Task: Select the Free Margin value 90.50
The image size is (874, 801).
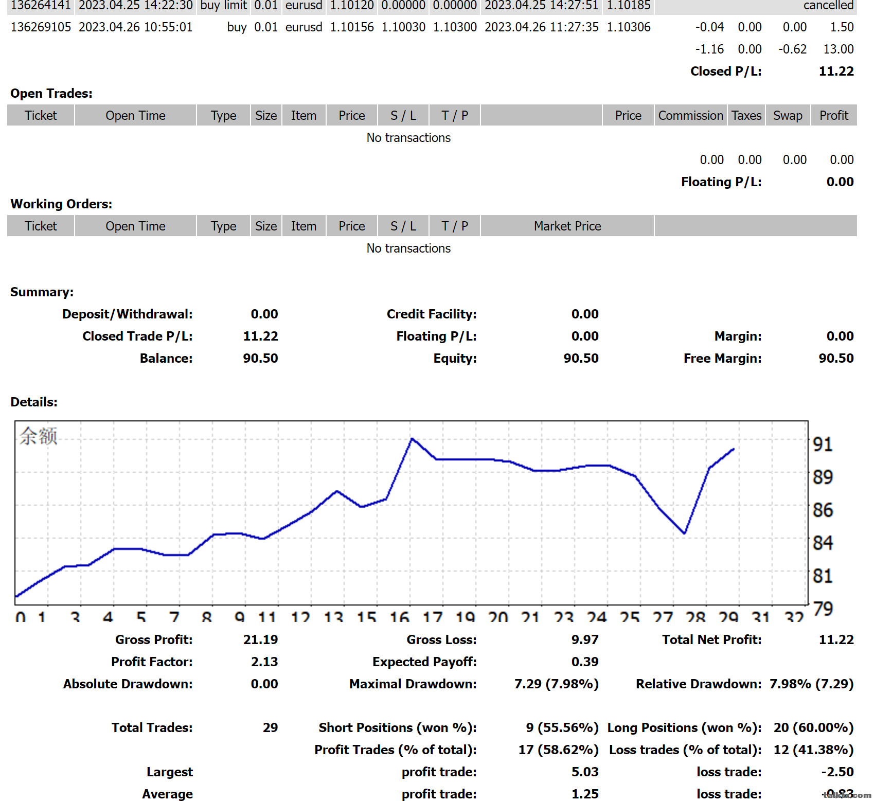Action: (x=836, y=359)
